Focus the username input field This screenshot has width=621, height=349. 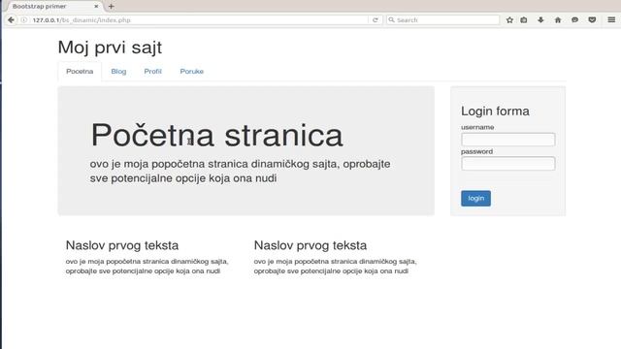(507, 140)
